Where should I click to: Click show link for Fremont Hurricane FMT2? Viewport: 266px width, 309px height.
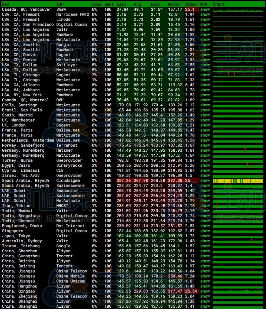(x=205, y=14)
